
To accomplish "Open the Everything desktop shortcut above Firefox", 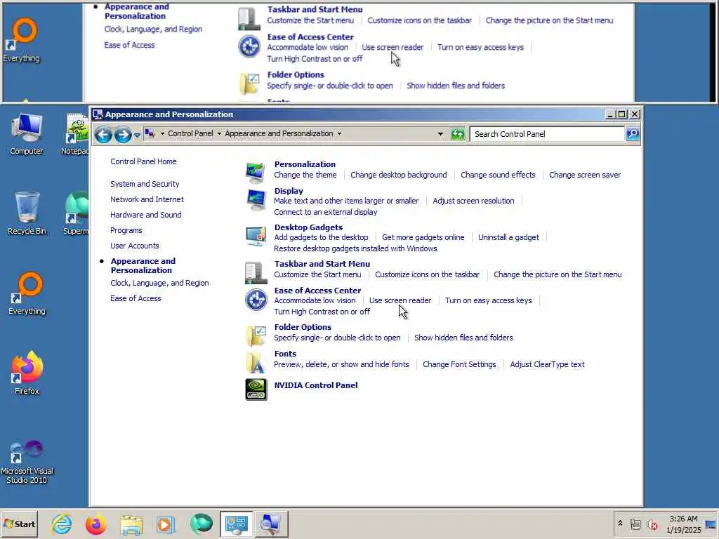I will coord(27,294).
